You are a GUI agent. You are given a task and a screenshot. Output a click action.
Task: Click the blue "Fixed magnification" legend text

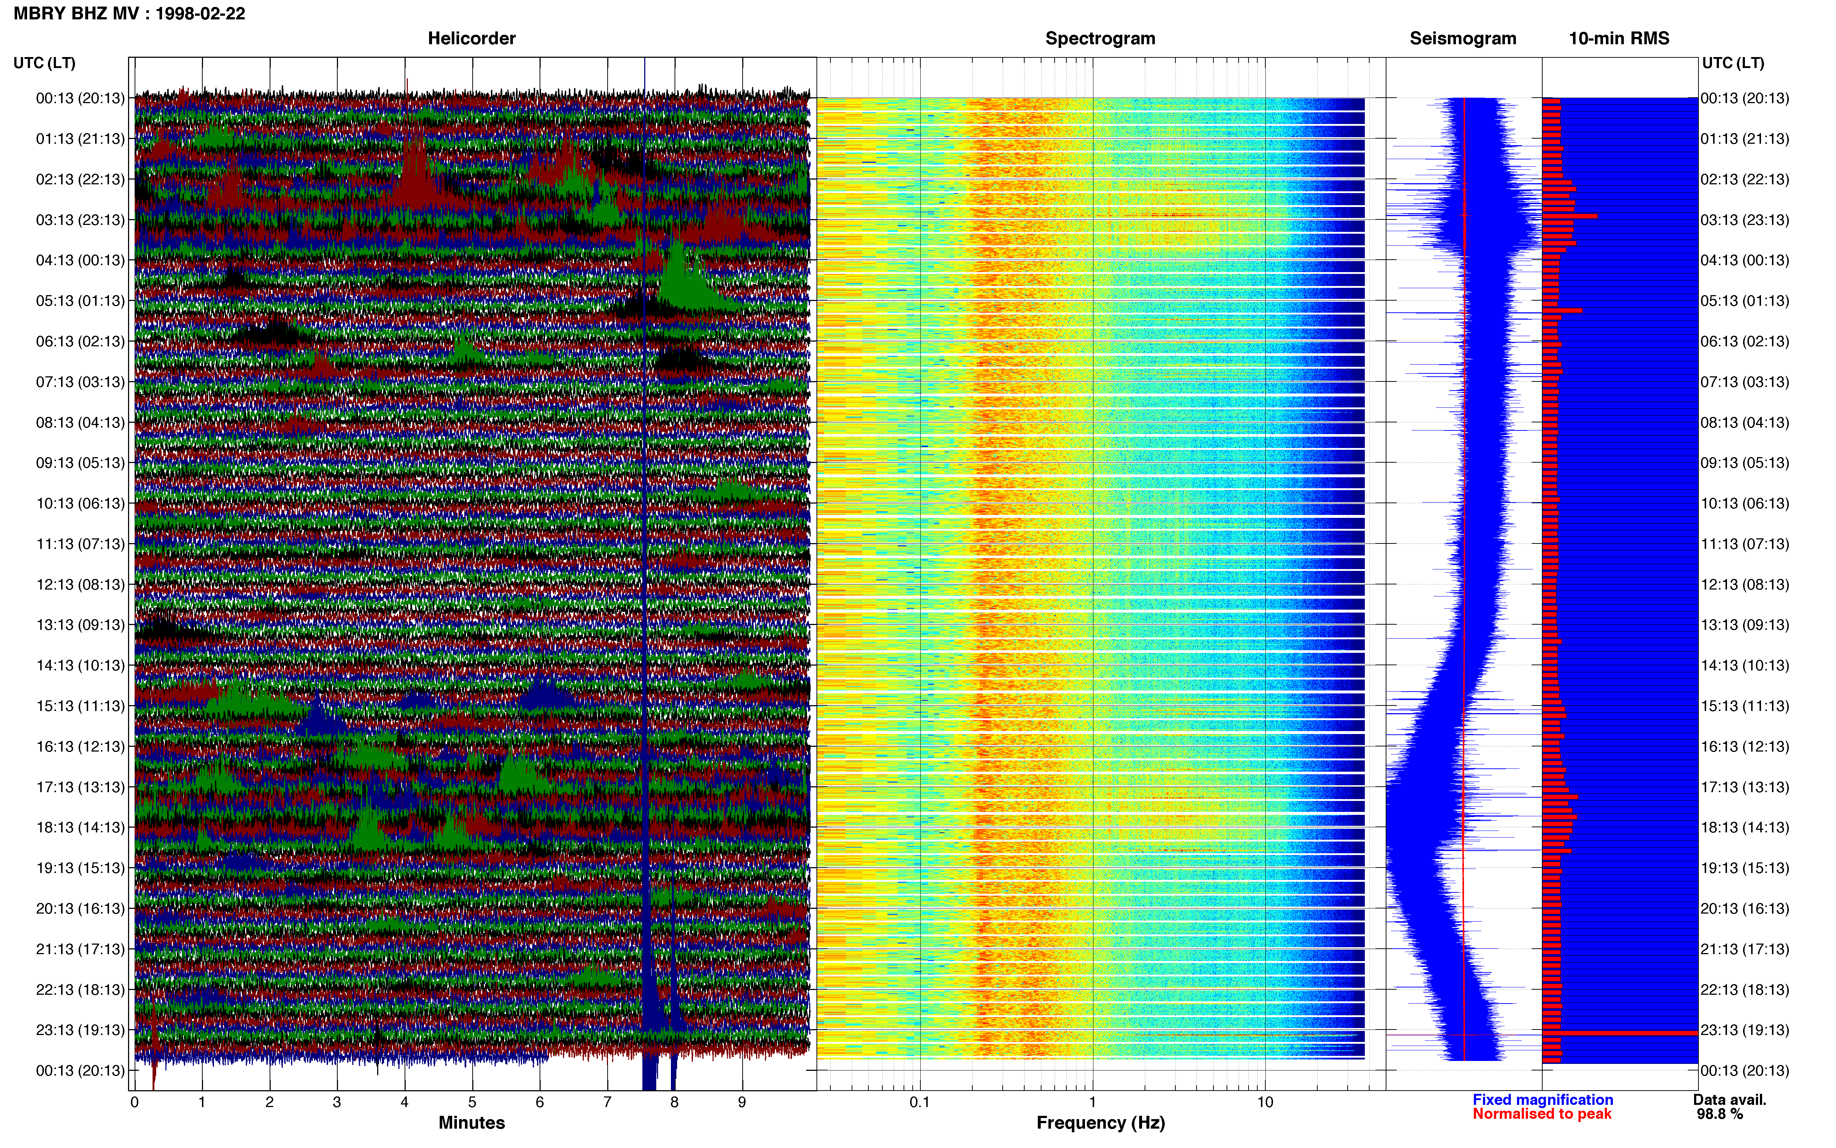coord(1542,1099)
